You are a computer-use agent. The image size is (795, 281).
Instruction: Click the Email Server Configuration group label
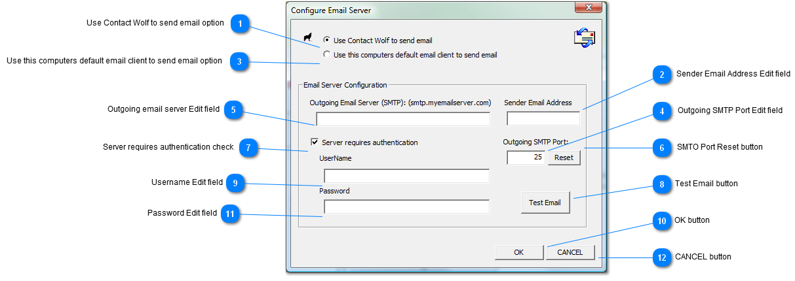345,85
